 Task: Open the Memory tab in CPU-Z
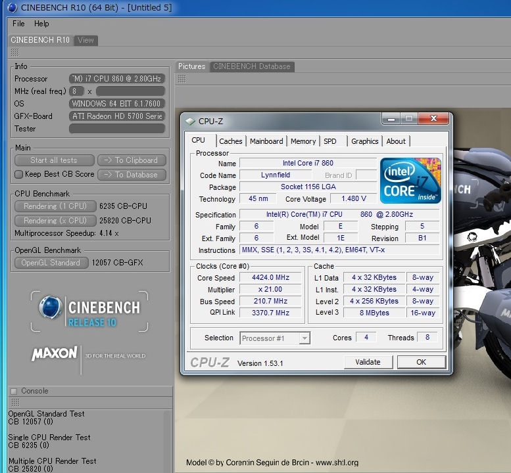[x=303, y=141]
